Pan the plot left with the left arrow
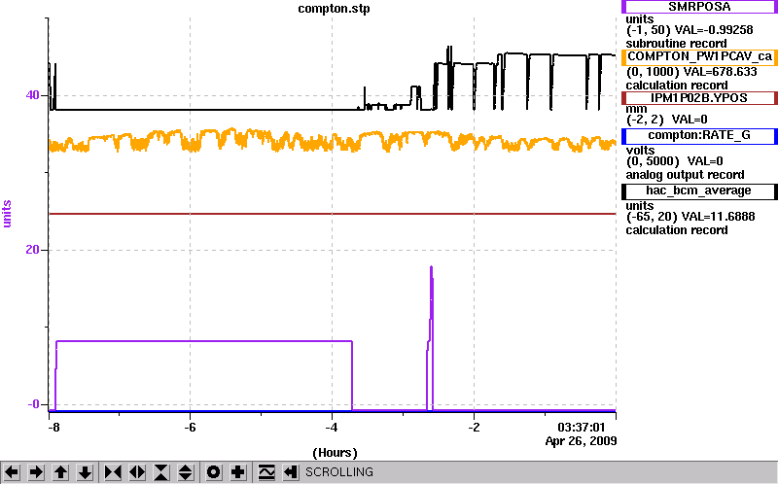 click(12, 472)
